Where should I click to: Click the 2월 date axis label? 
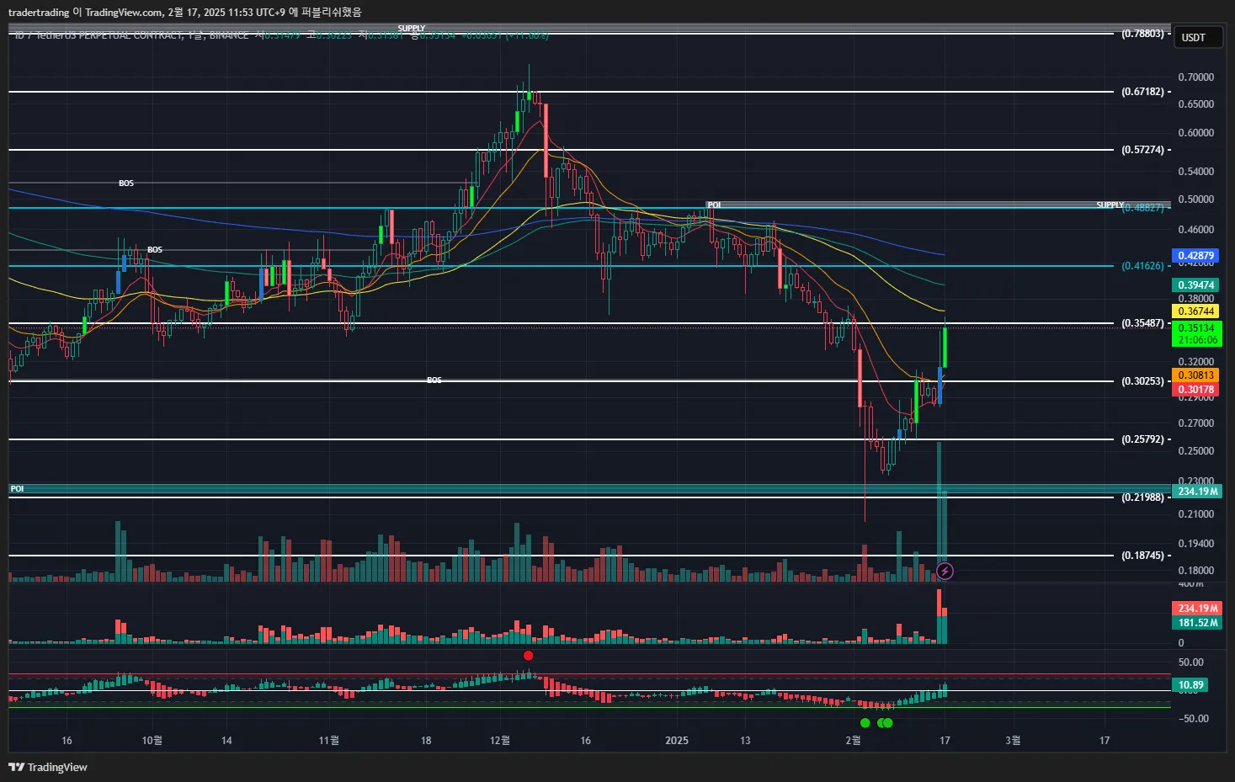click(x=853, y=741)
